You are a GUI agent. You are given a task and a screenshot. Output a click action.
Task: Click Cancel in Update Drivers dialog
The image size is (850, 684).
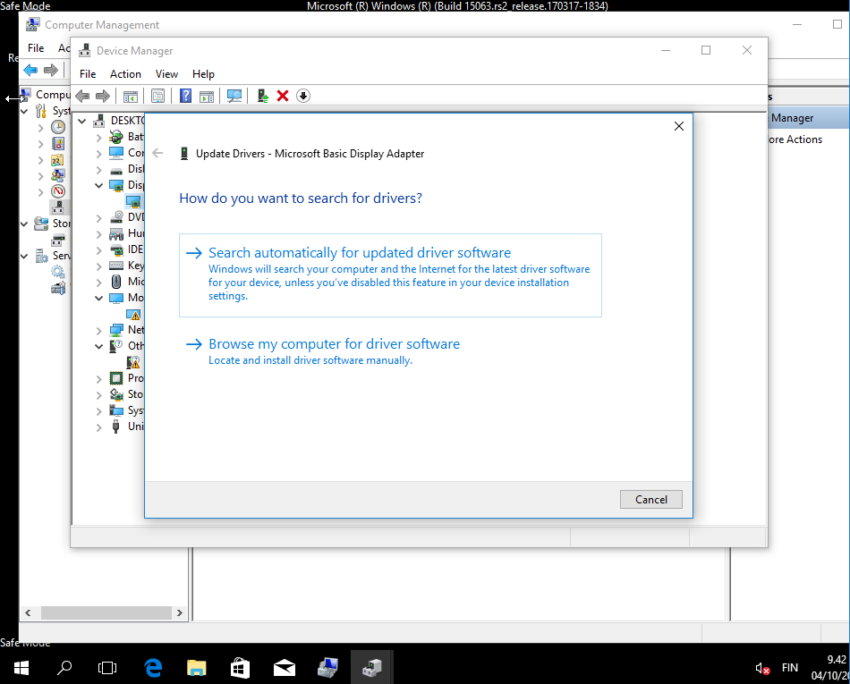point(651,499)
